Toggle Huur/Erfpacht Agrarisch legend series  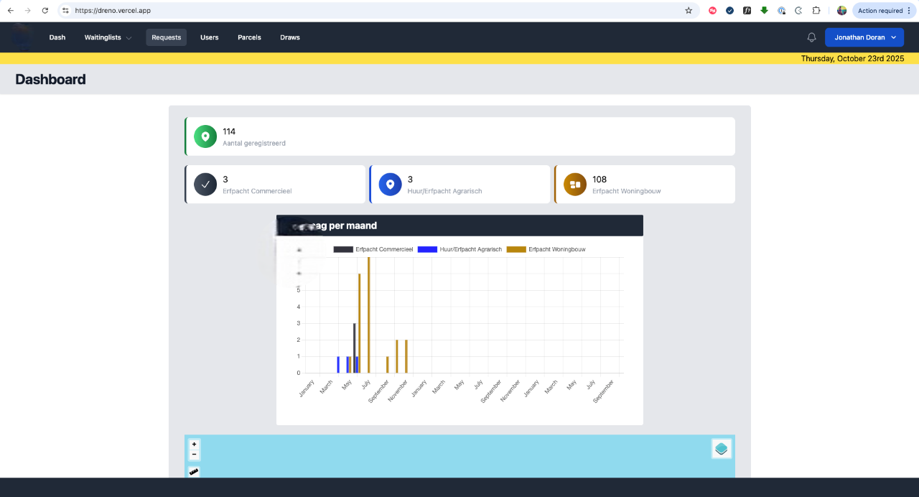click(459, 249)
